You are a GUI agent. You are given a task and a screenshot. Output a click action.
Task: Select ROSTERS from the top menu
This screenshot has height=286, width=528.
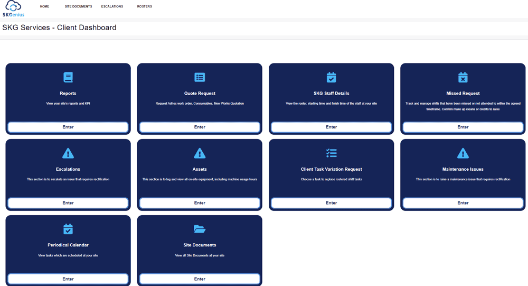click(x=145, y=6)
